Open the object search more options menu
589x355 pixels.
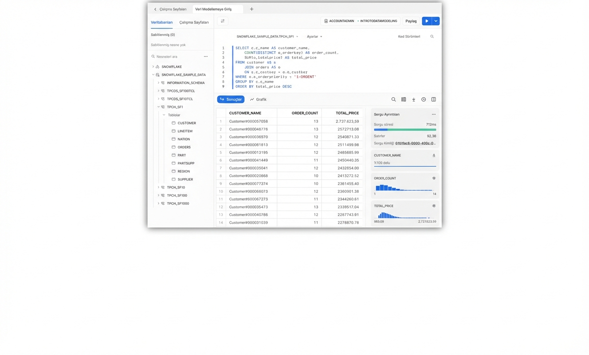pyautogui.click(x=206, y=56)
